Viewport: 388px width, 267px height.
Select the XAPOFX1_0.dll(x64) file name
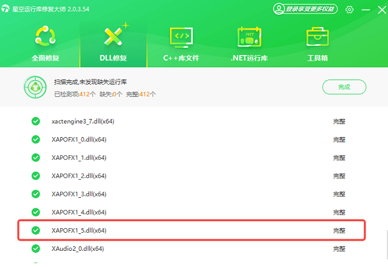click(x=79, y=139)
